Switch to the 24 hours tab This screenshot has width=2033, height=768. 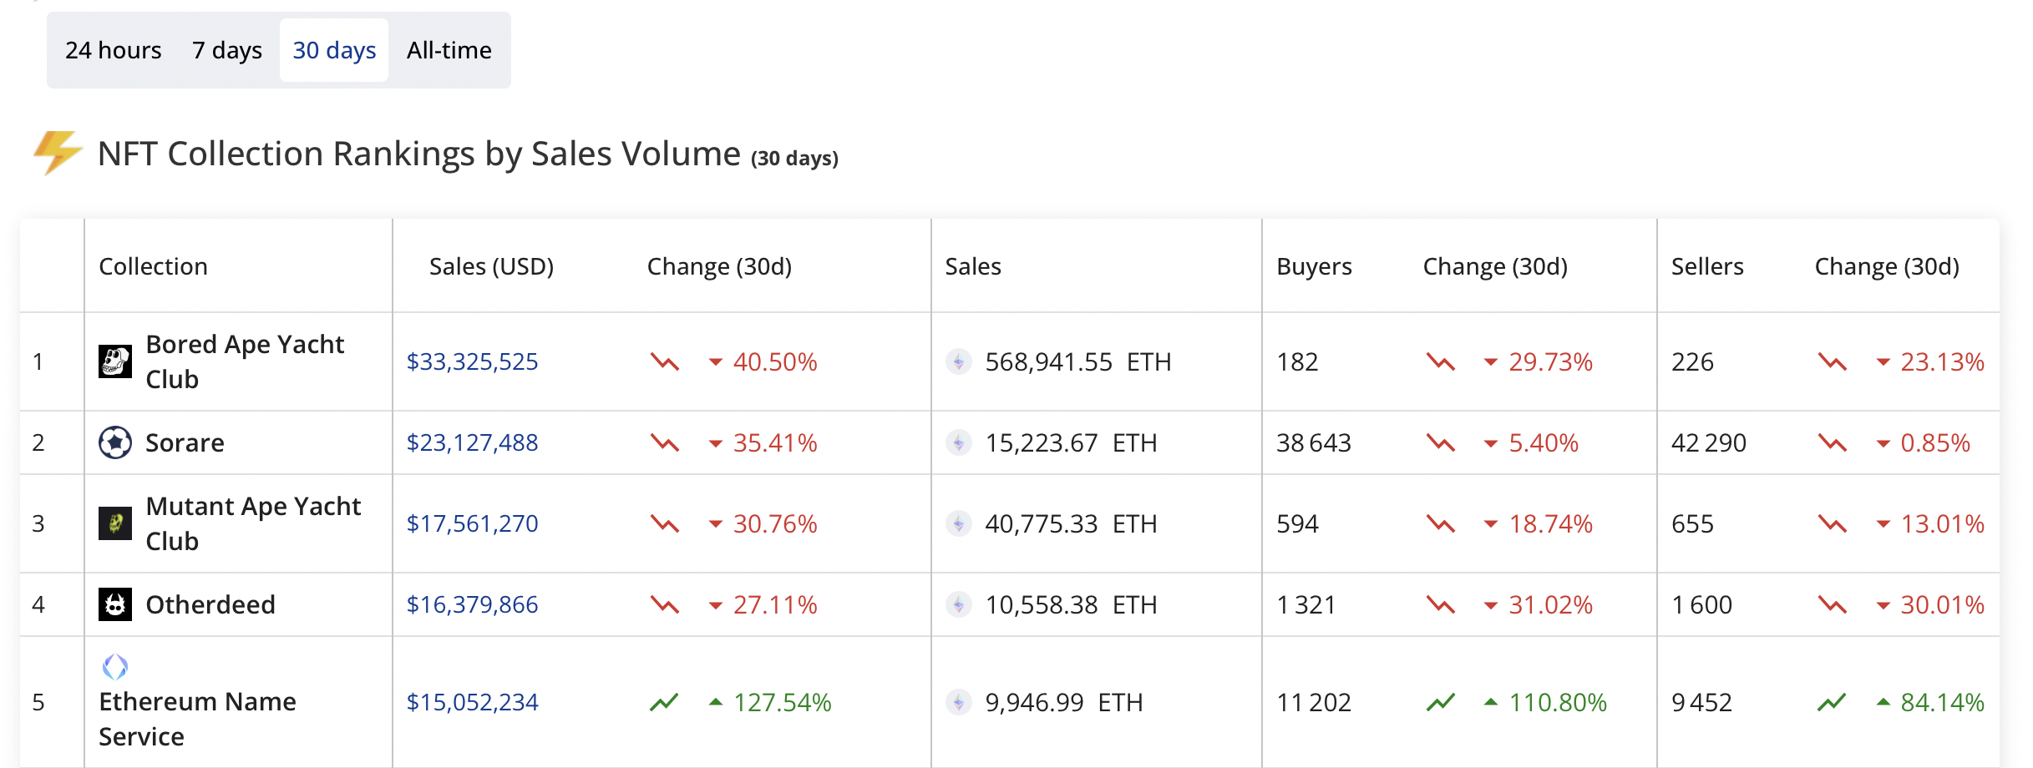tap(114, 50)
